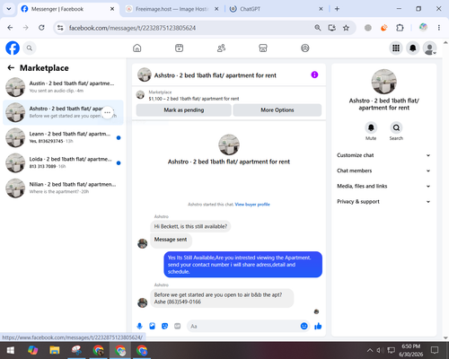Open the purple conversation info icon

[314, 74]
